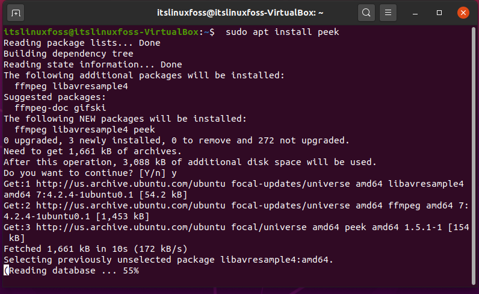The height and width of the screenshot is (294, 479).
Task: Open a new terminal tab
Action: (x=16, y=13)
